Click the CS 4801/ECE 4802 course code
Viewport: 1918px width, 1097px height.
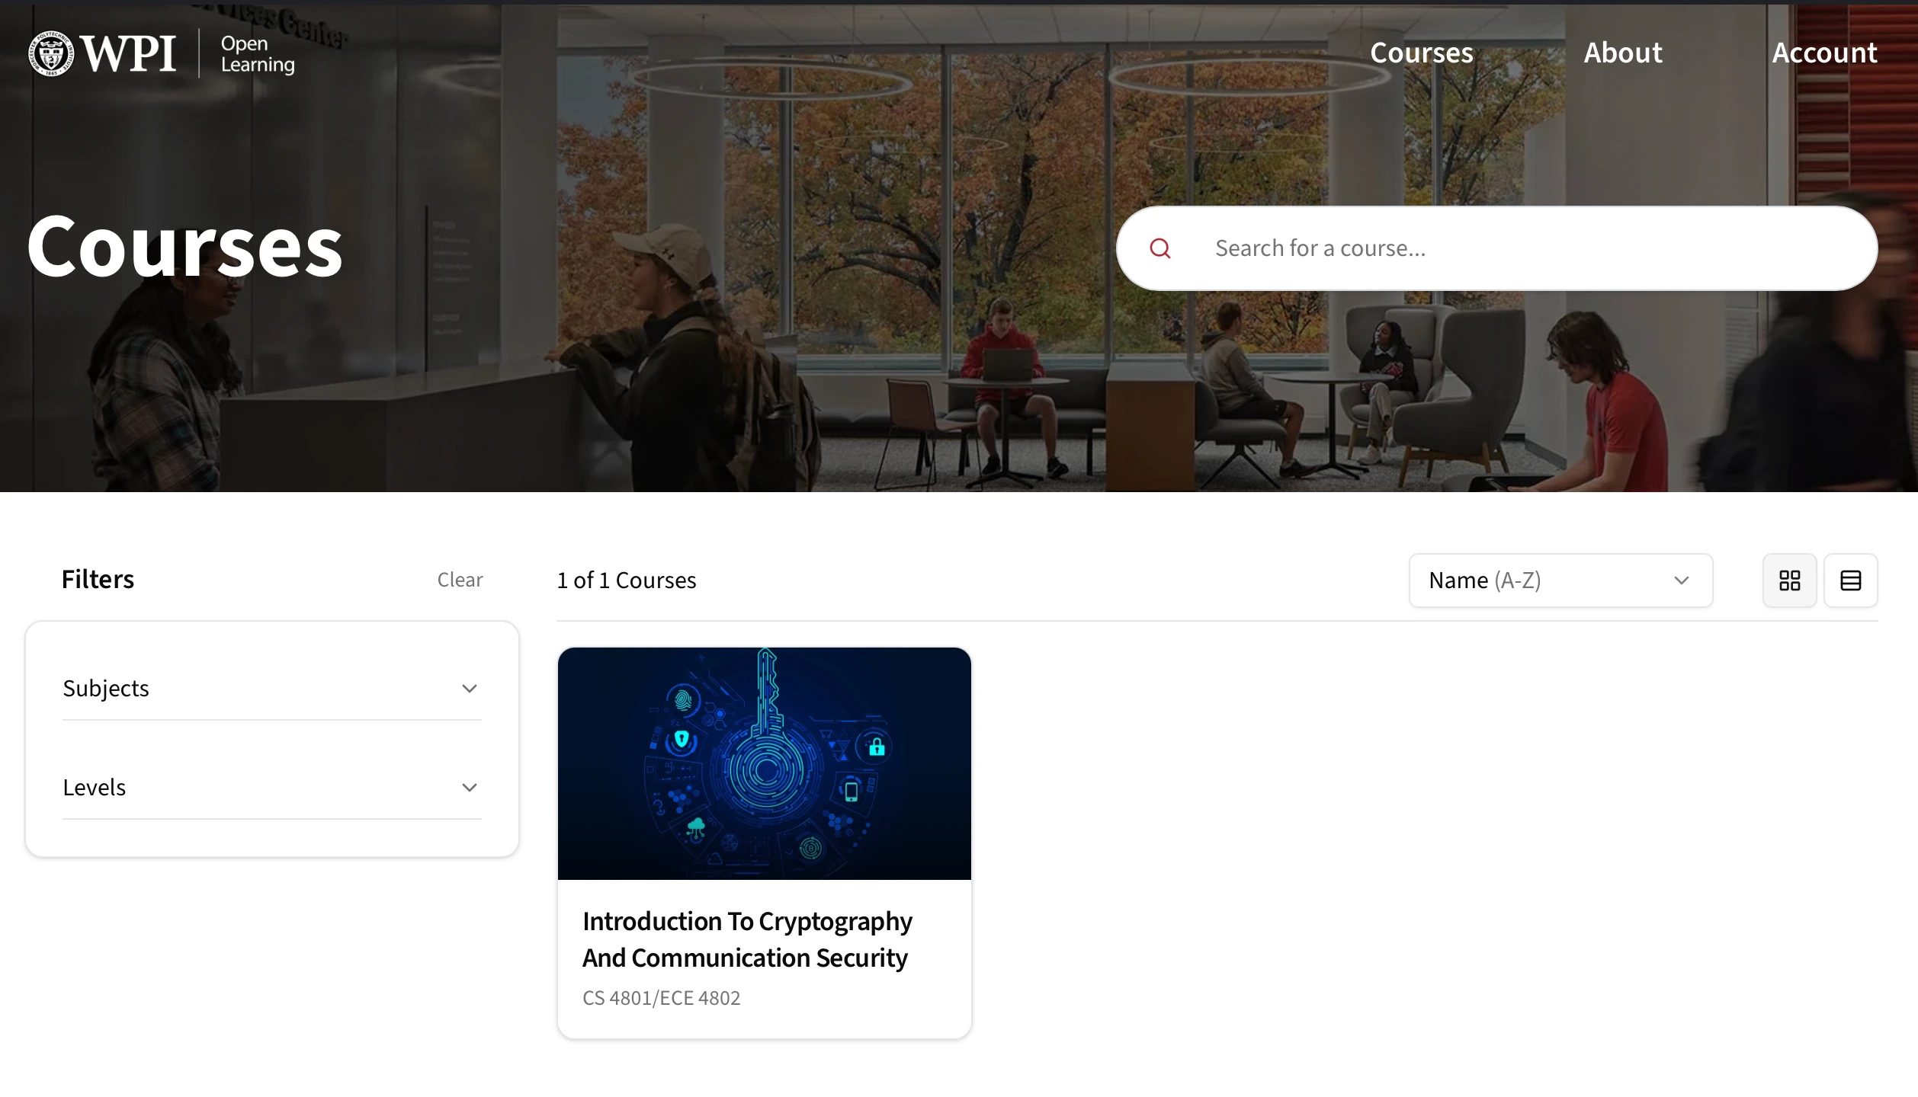click(661, 998)
